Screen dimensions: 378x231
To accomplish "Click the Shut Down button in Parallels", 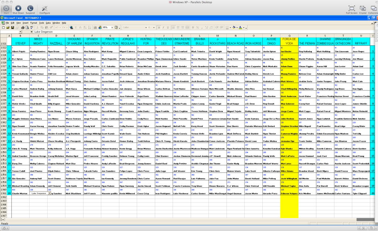I will point(18,10).
